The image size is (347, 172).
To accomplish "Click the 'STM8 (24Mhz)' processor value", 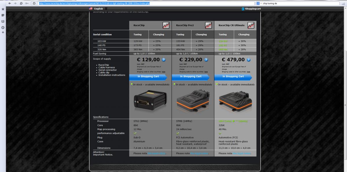I will click(184, 121).
